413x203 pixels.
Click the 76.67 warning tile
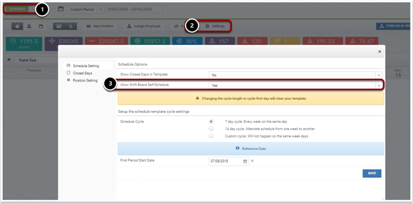[362, 41]
